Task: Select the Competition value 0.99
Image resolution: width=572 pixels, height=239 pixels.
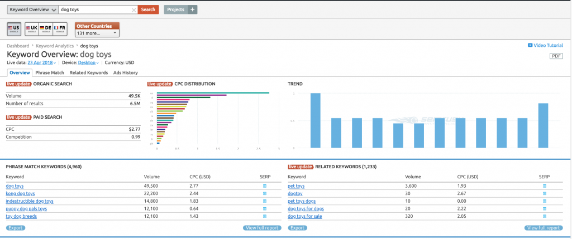Action: (x=136, y=137)
